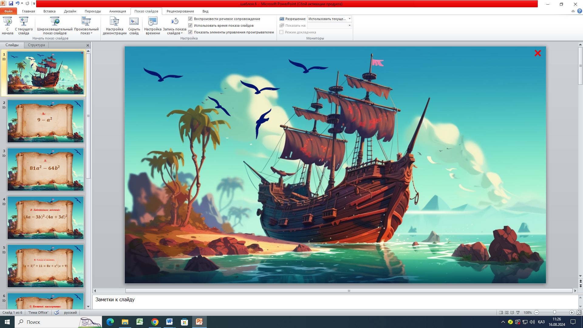
Task: Click zoom in plus button
Action: pos(572,313)
